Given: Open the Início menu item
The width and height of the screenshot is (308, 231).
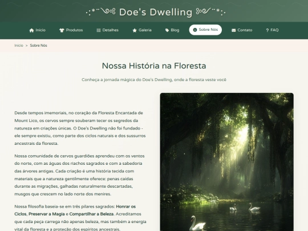Looking at the screenshot, I should tap(37, 30).
